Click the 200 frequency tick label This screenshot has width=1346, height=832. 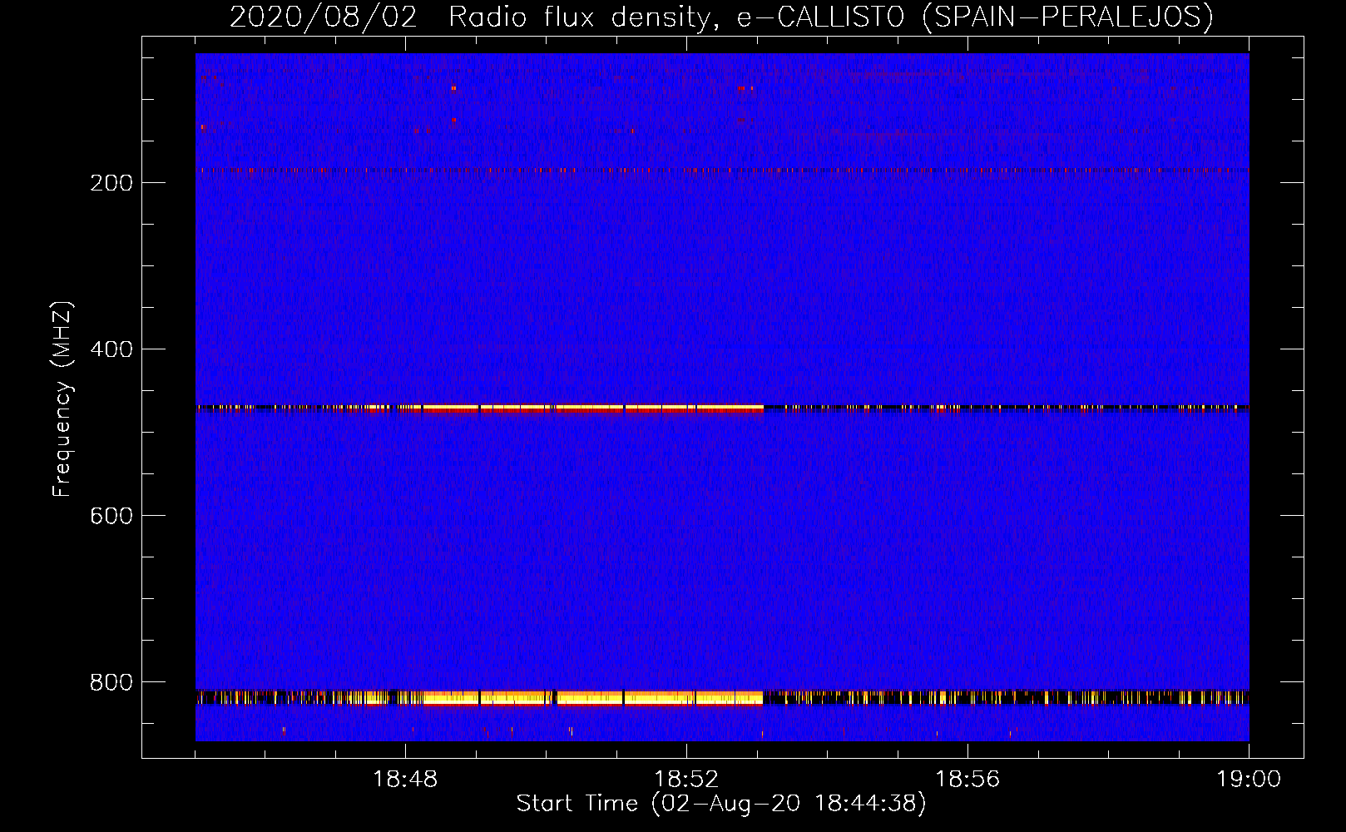[111, 183]
